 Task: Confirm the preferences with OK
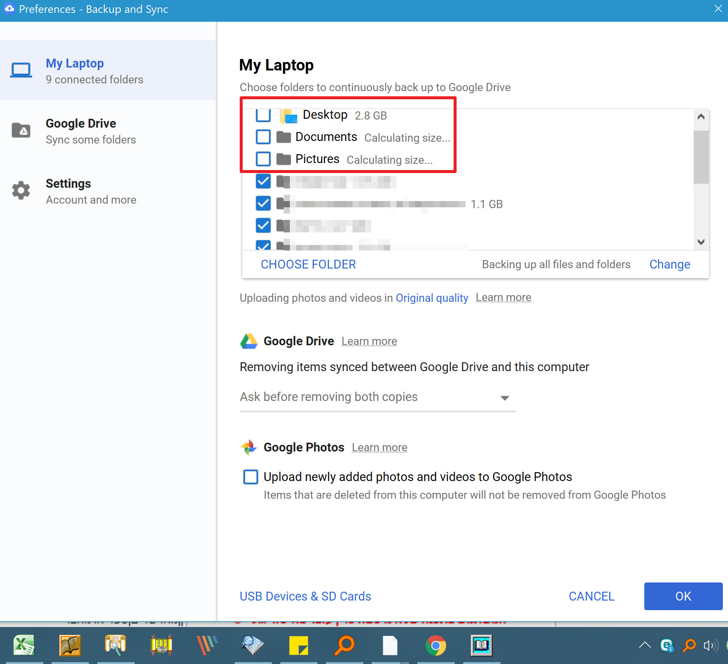[683, 596]
